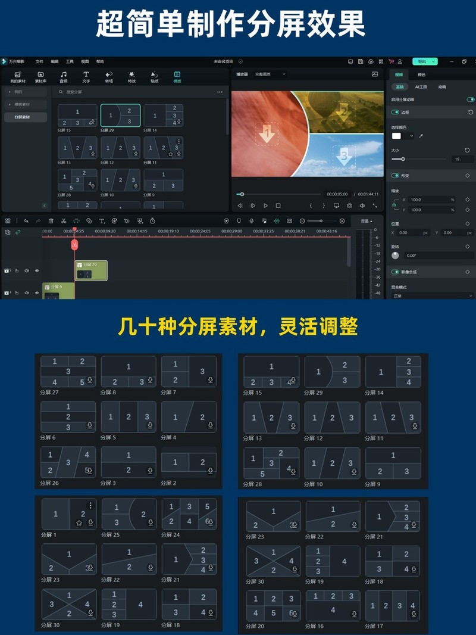Open the 转场 transitions tab

(109, 77)
